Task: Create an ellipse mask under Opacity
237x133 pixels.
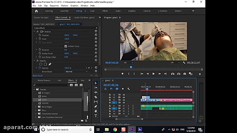Action: point(41,64)
